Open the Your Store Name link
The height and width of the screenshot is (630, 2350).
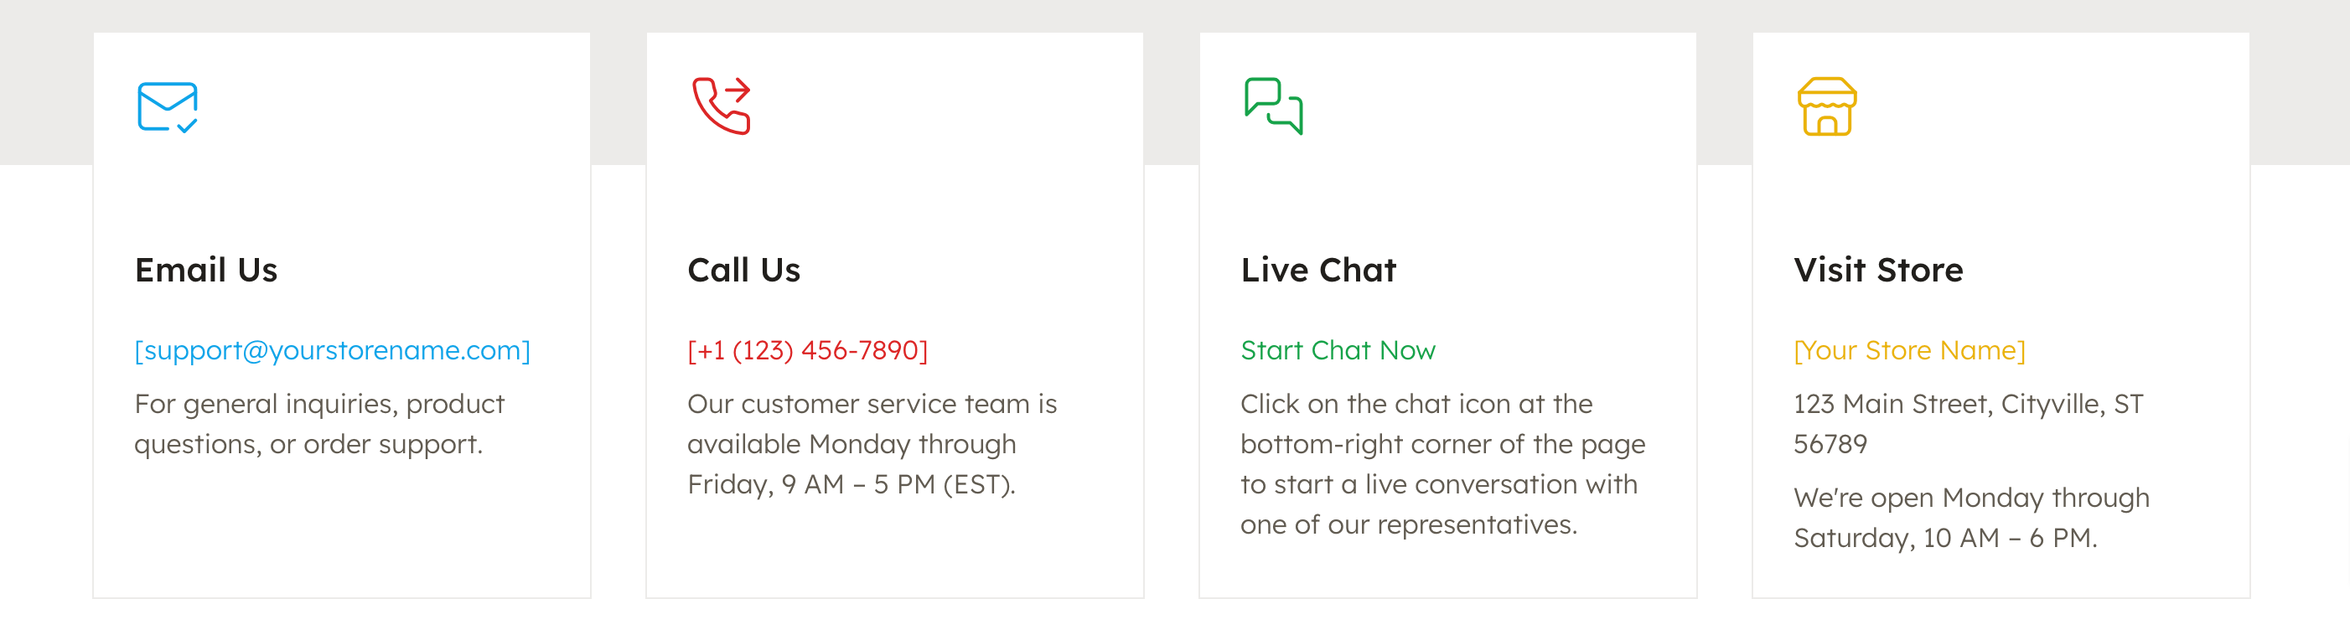pyautogui.click(x=1908, y=350)
